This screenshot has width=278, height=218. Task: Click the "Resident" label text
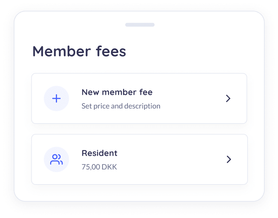coord(99,153)
